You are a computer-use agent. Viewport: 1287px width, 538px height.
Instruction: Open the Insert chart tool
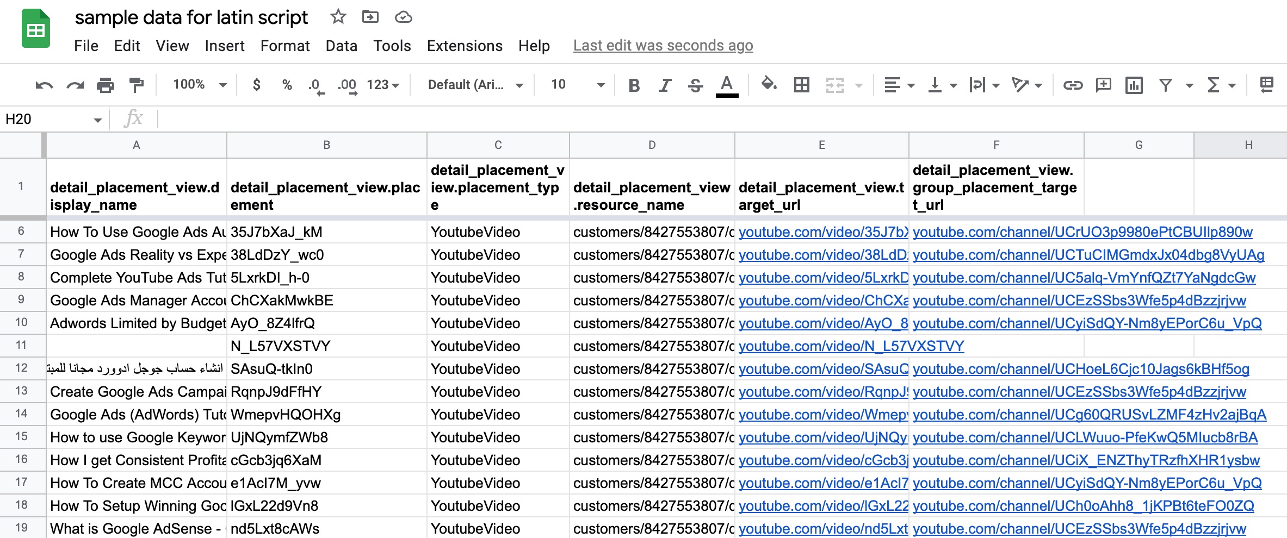point(1135,85)
